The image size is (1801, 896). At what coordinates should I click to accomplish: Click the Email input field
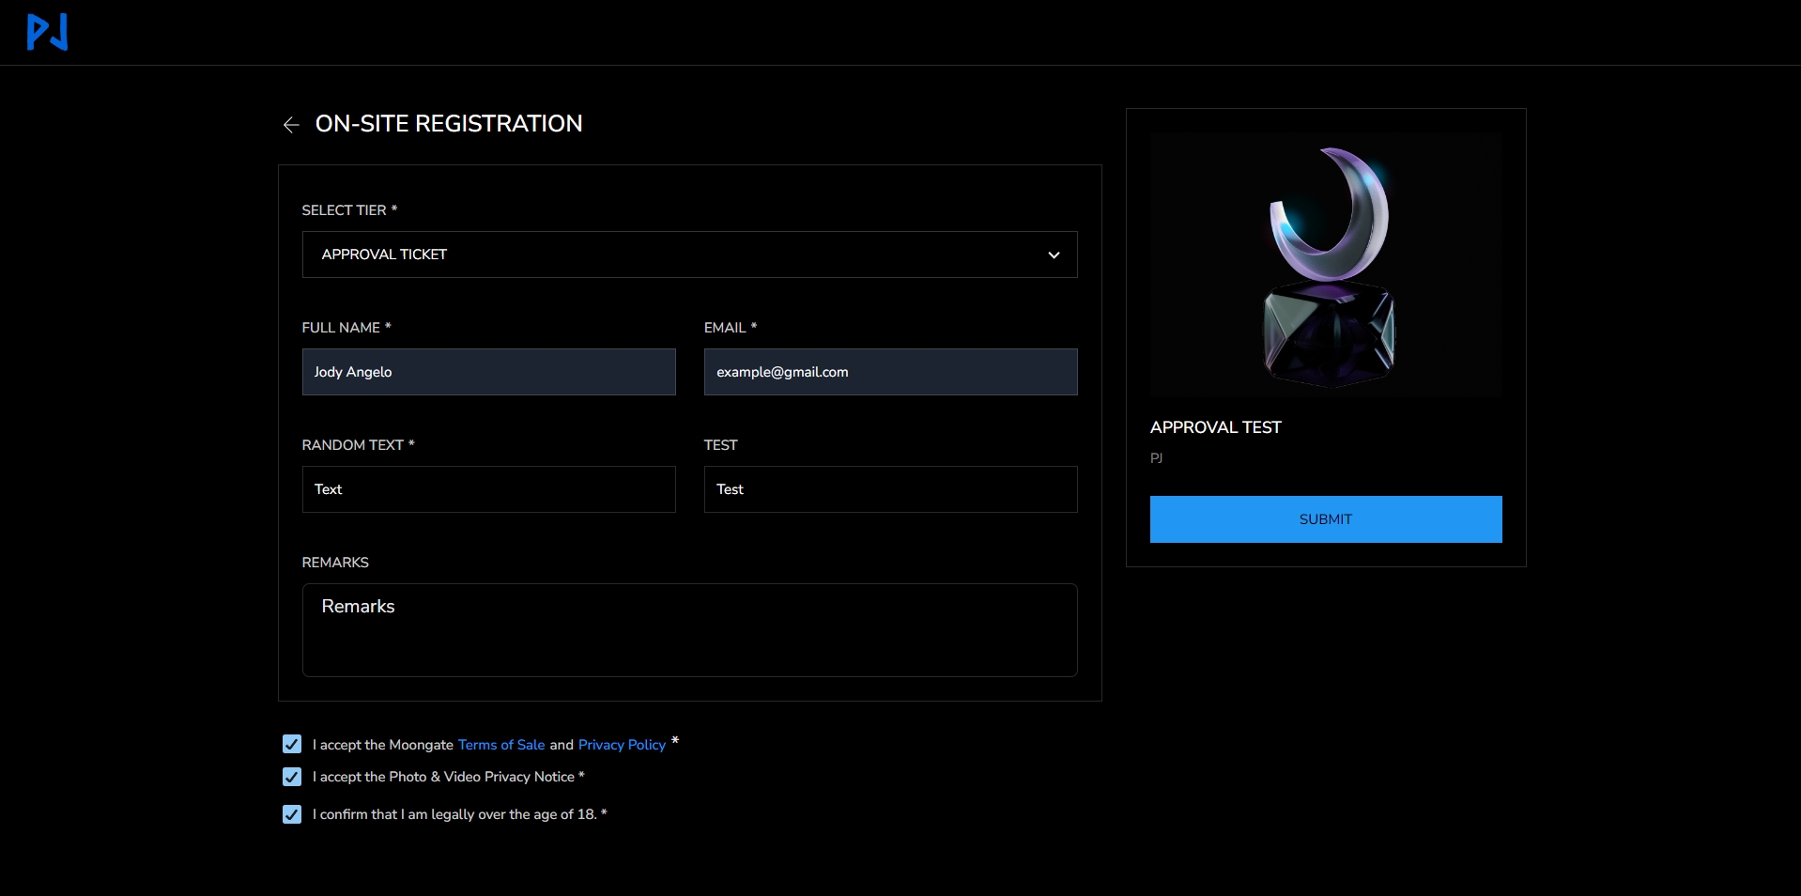click(890, 372)
